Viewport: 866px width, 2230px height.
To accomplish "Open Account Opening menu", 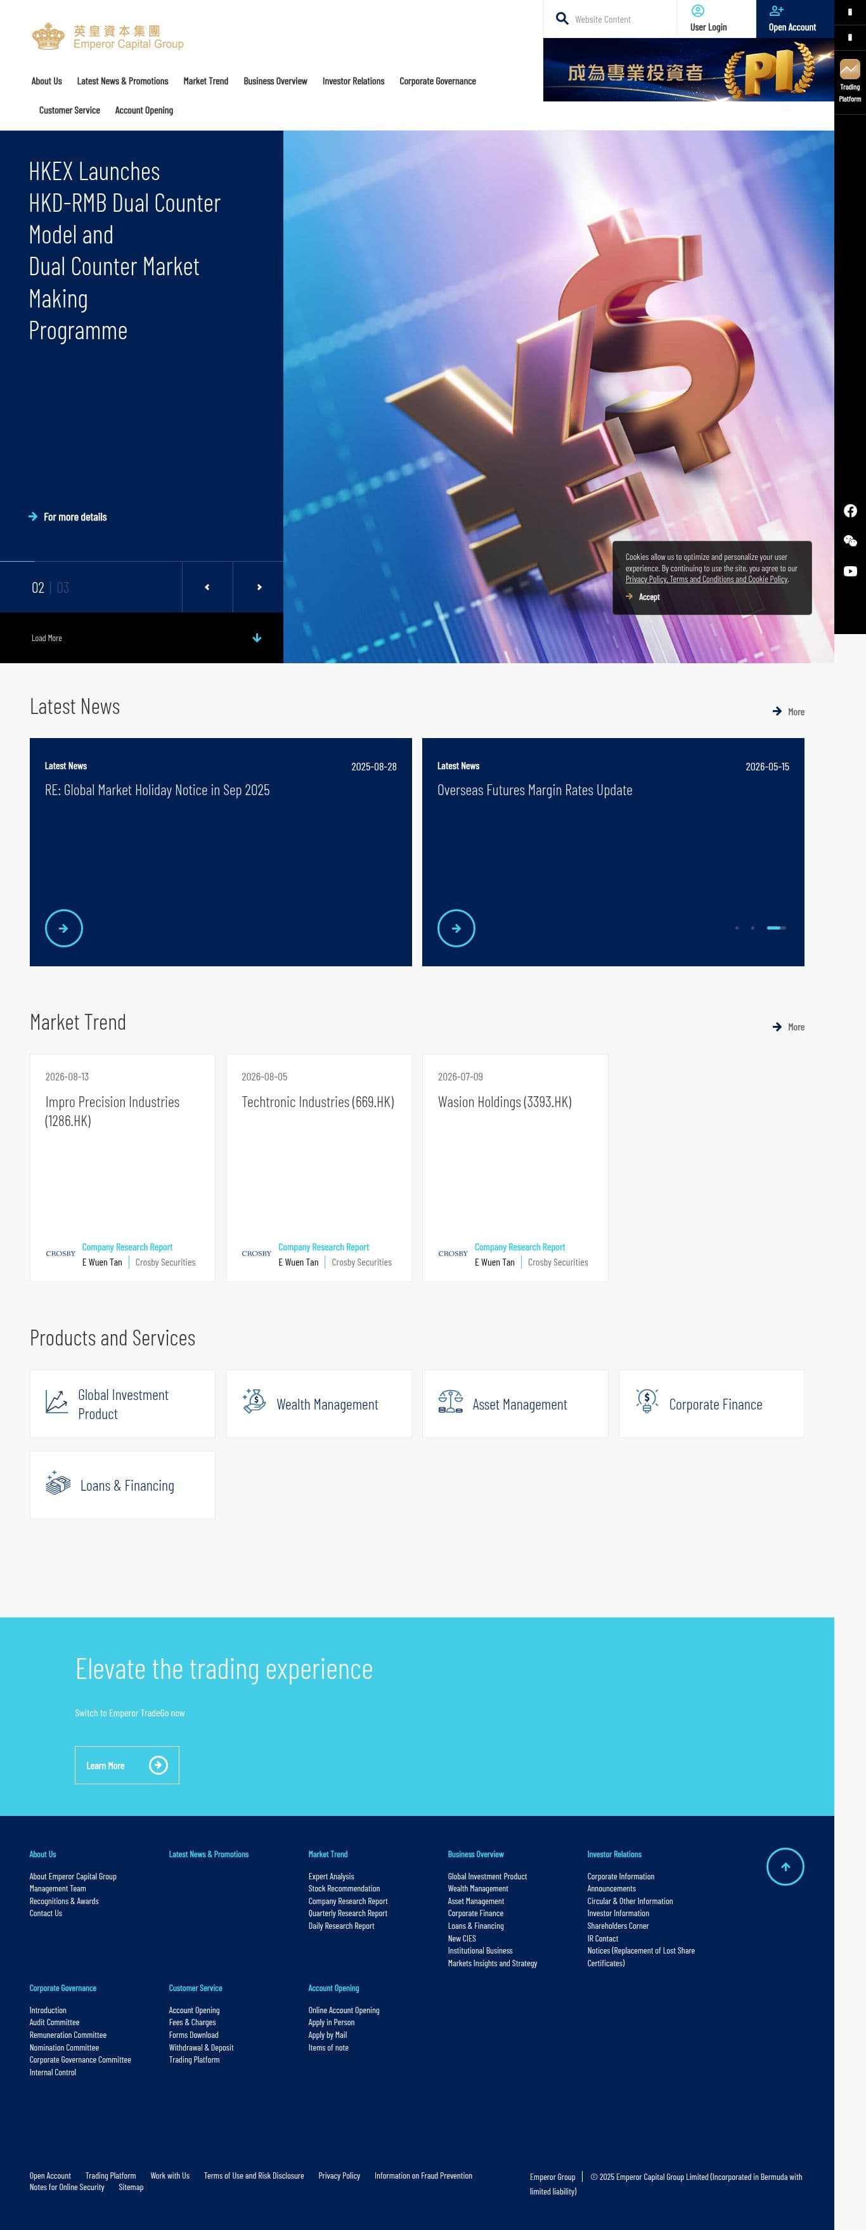I will 144,111.
